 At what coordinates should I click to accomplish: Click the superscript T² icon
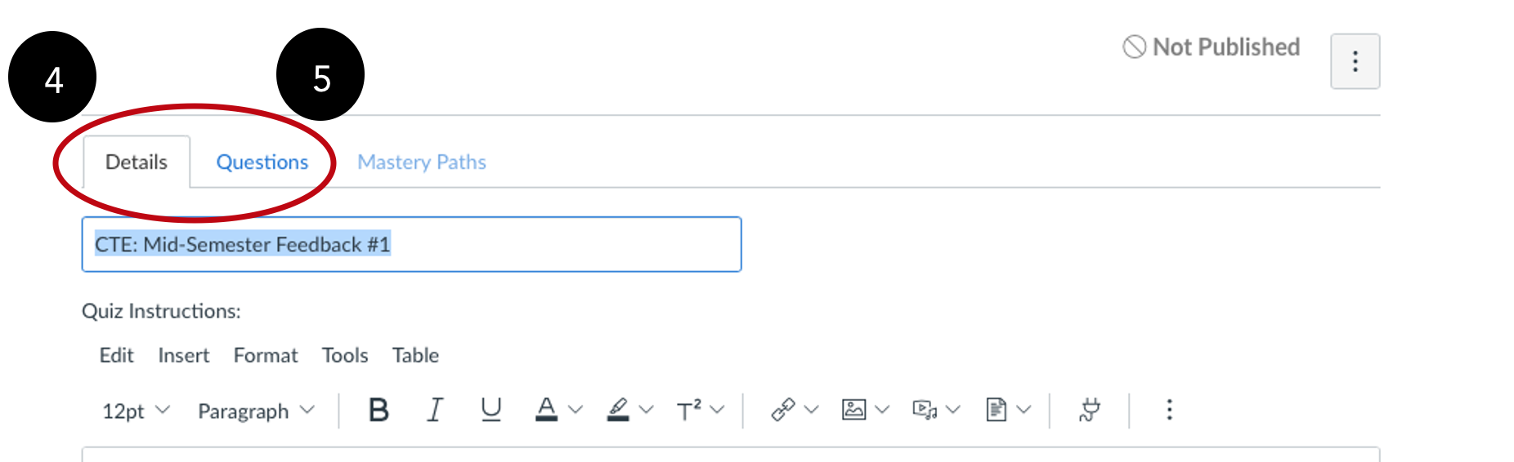688,410
